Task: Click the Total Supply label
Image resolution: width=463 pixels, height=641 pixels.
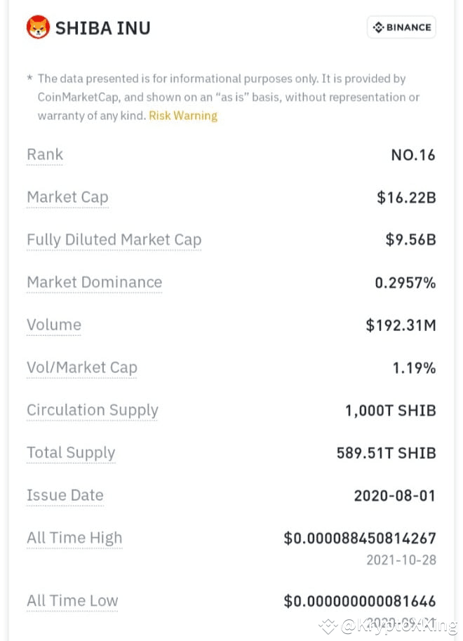Action: pyautogui.click(x=71, y=453)
